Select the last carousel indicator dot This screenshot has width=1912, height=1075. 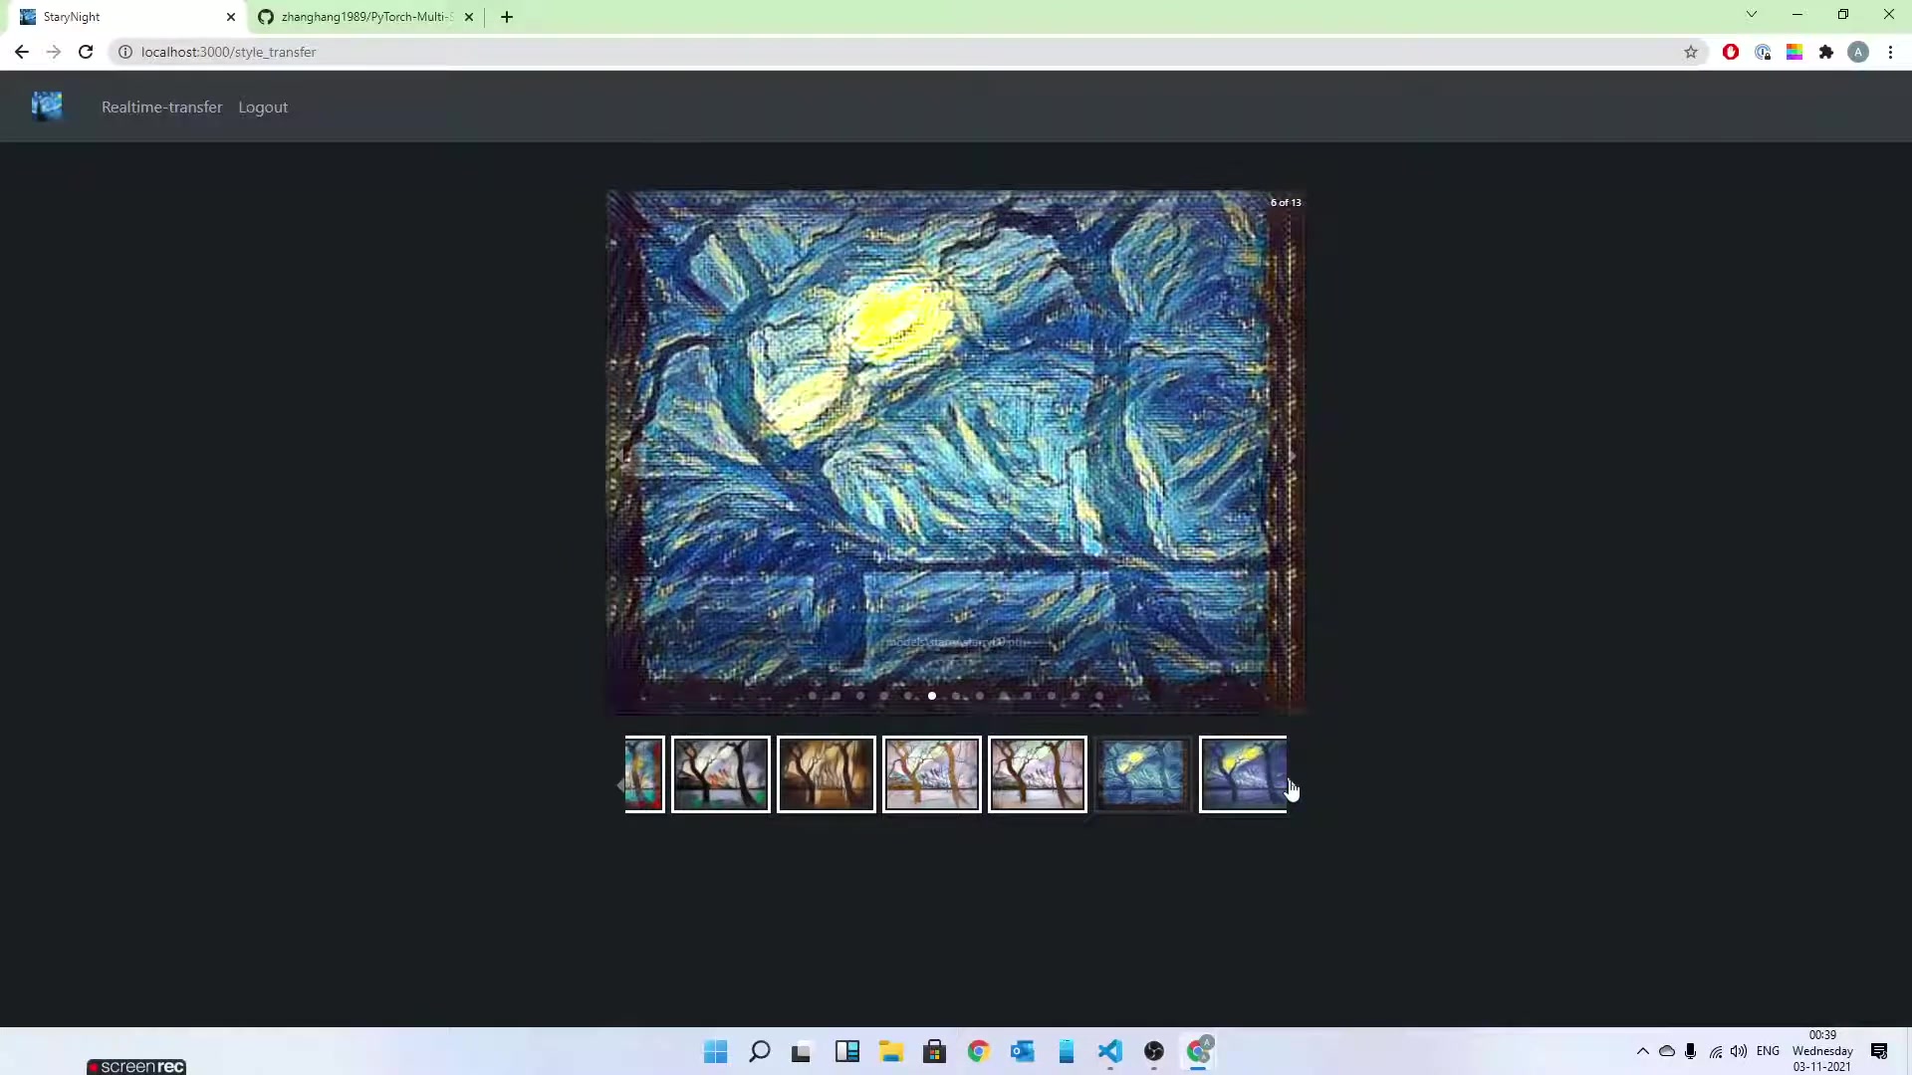pyautogui.click(x=1099, y=696)
